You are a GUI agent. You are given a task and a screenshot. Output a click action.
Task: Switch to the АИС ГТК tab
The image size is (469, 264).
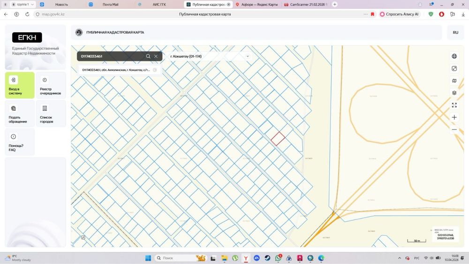(159, 5)
